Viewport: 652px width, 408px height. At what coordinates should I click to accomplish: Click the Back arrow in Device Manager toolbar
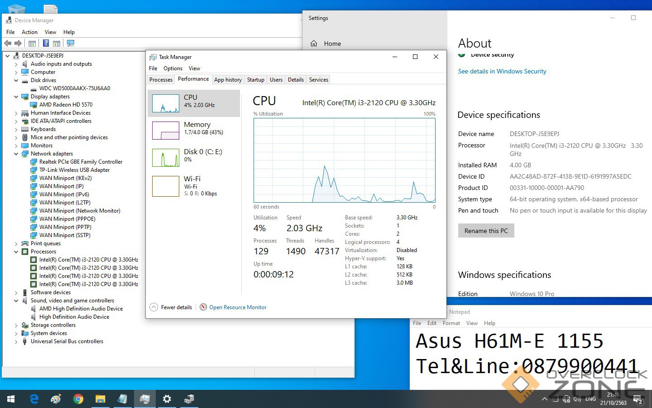point(8,43)
